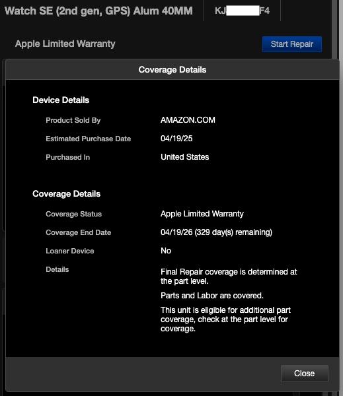Click the Loaner Device label
This screenshot has height=396, width=343.
pos(70,251)
